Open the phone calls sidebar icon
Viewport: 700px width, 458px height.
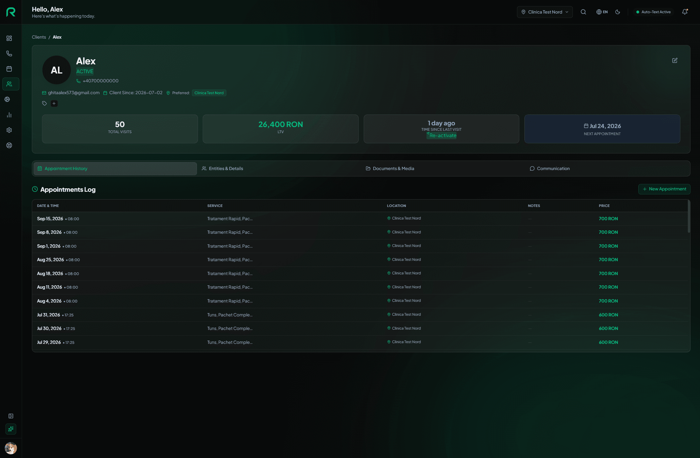pos(9,54)
